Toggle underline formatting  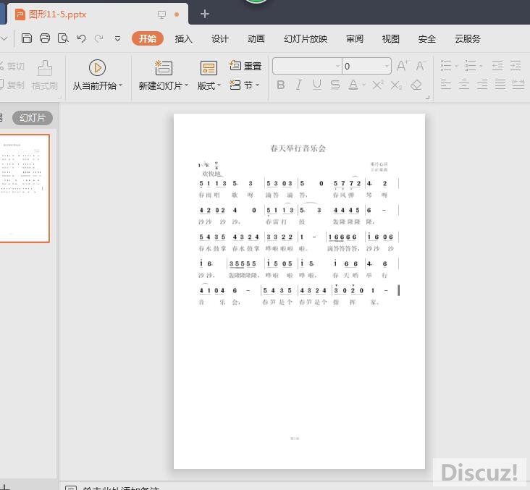coord(316,85)
